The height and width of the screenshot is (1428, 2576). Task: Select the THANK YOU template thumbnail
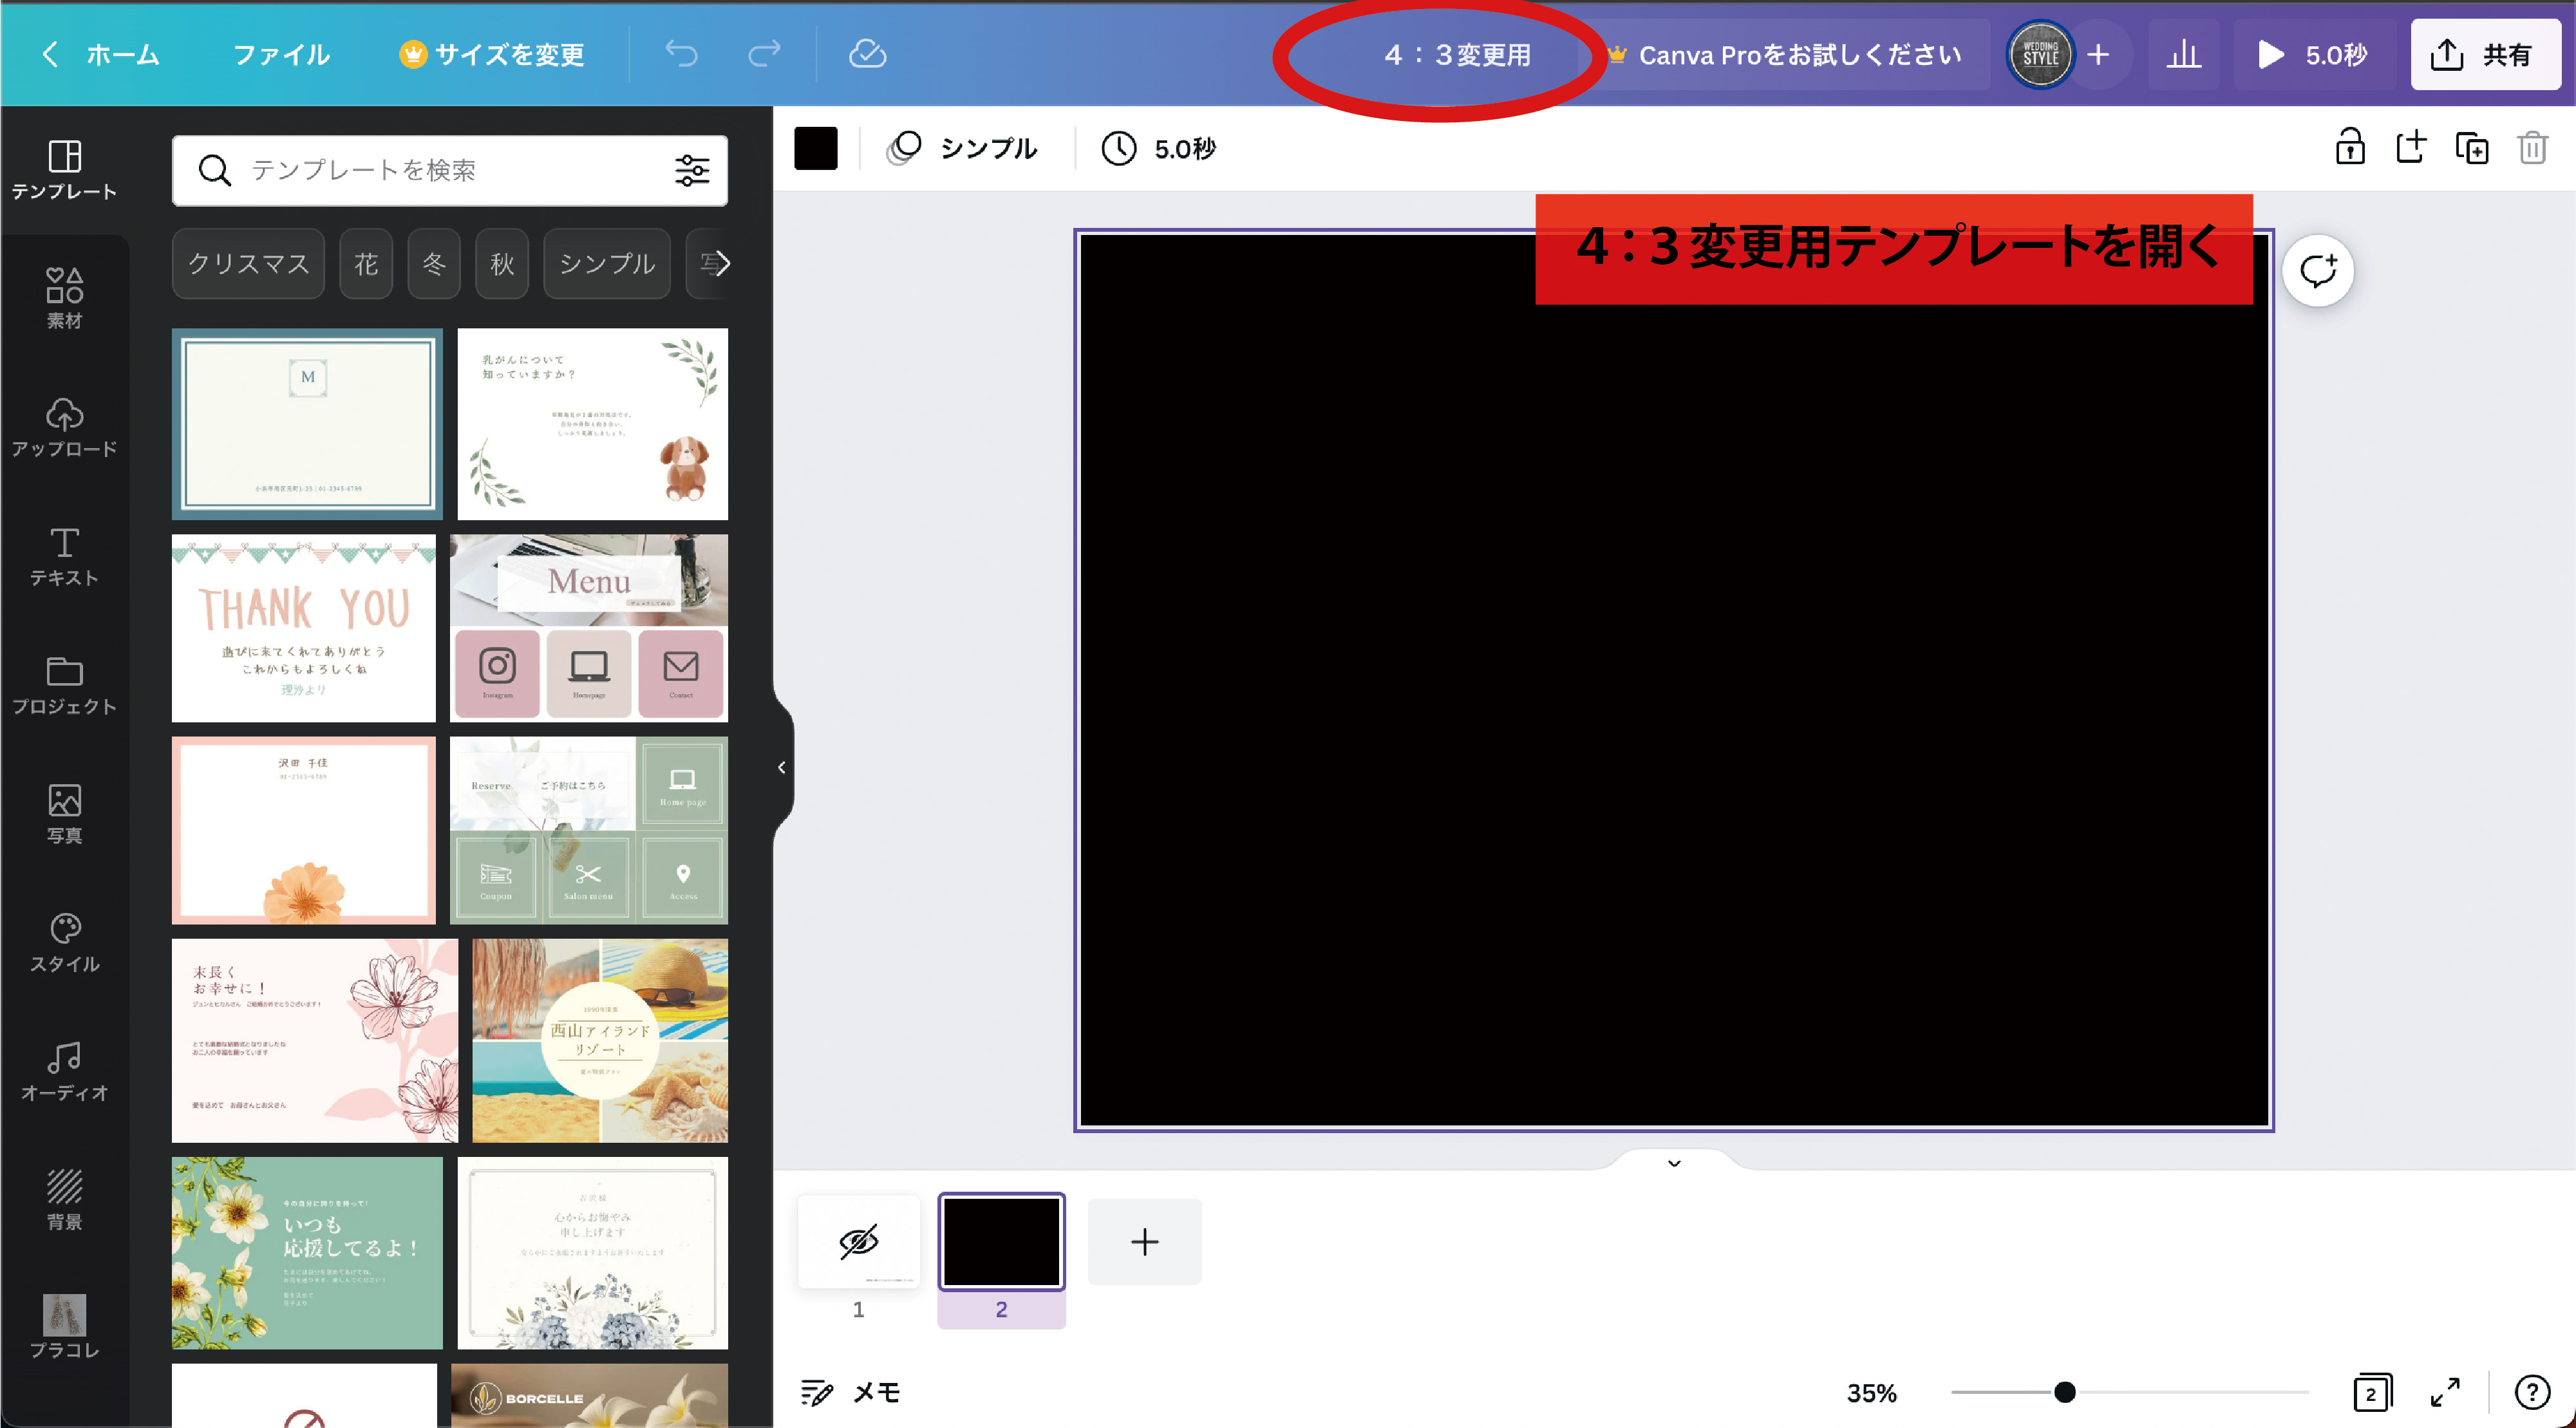click(x=304, y=628)
